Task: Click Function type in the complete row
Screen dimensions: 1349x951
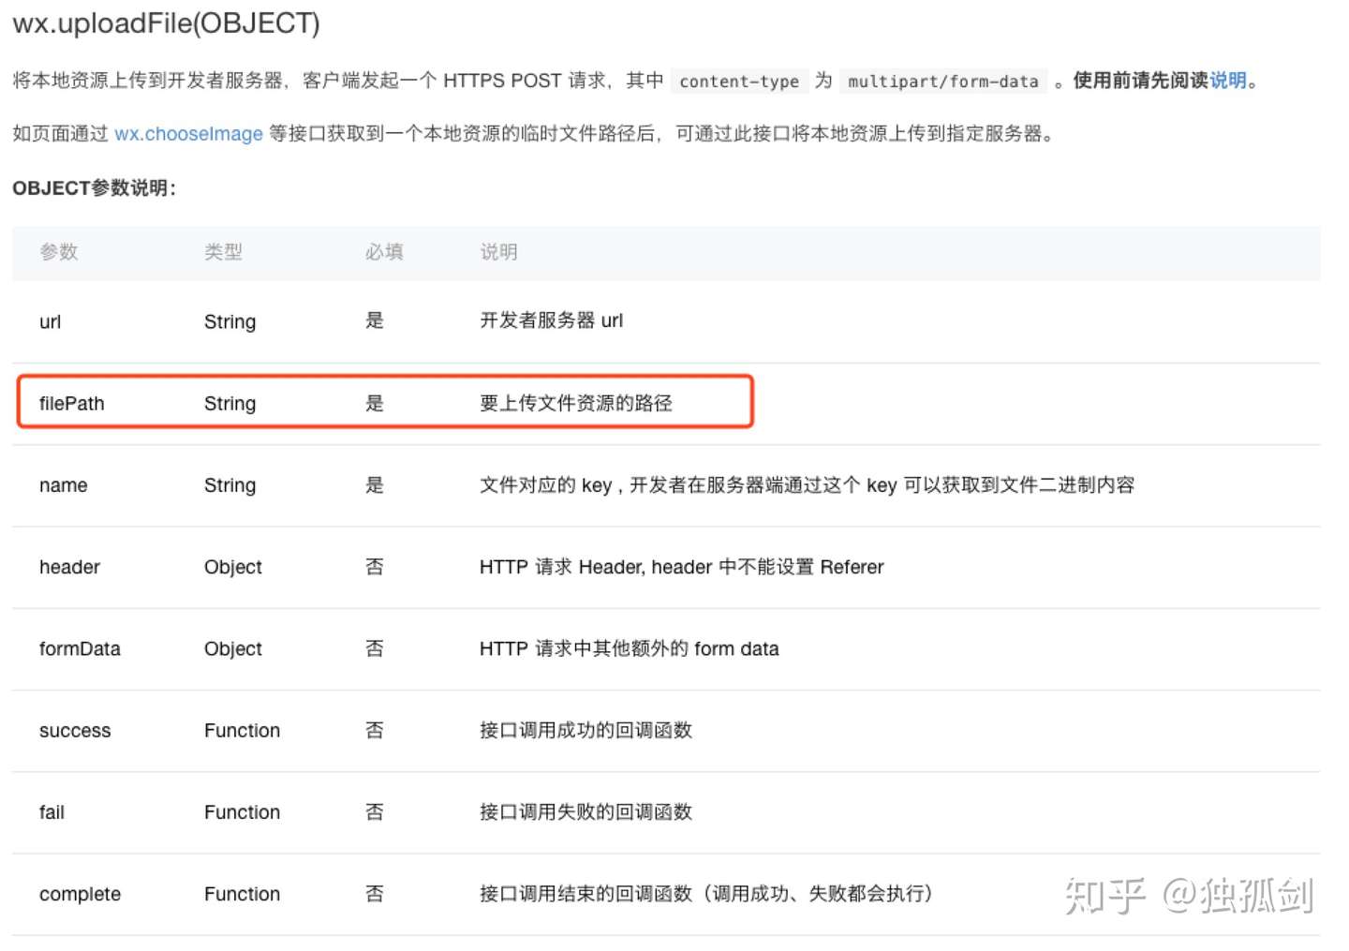Action: [x=243, y=894]
